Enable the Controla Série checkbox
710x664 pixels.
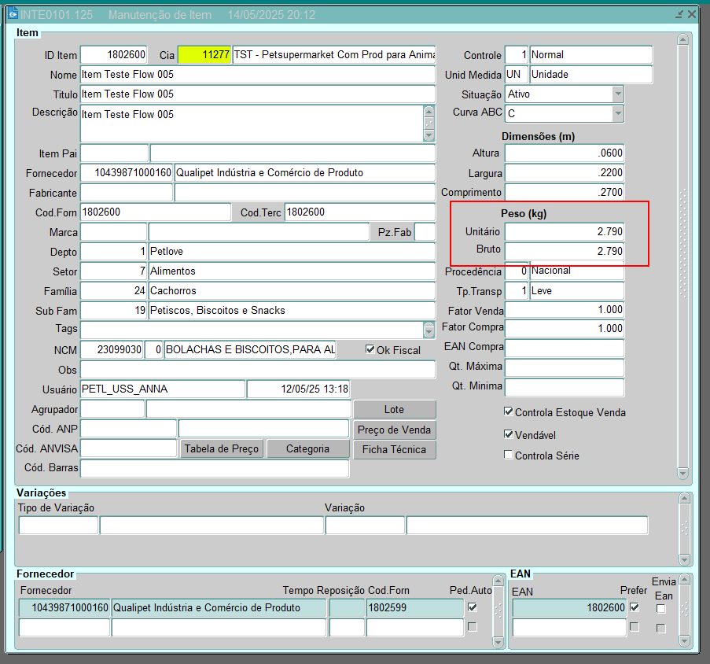tap(509, 454)
